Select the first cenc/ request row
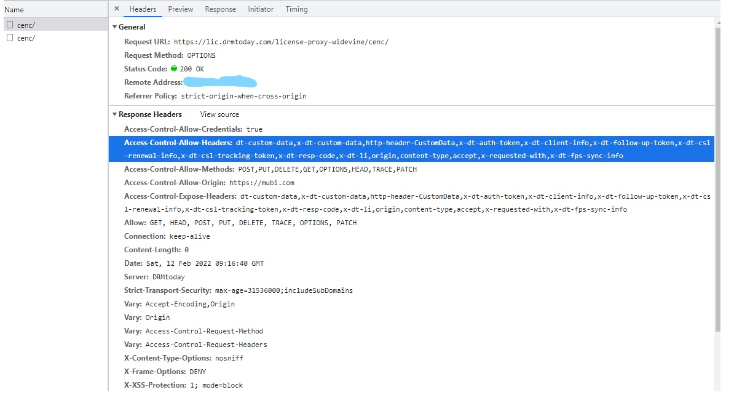The image size is (734, 395). tap(56, 25)
